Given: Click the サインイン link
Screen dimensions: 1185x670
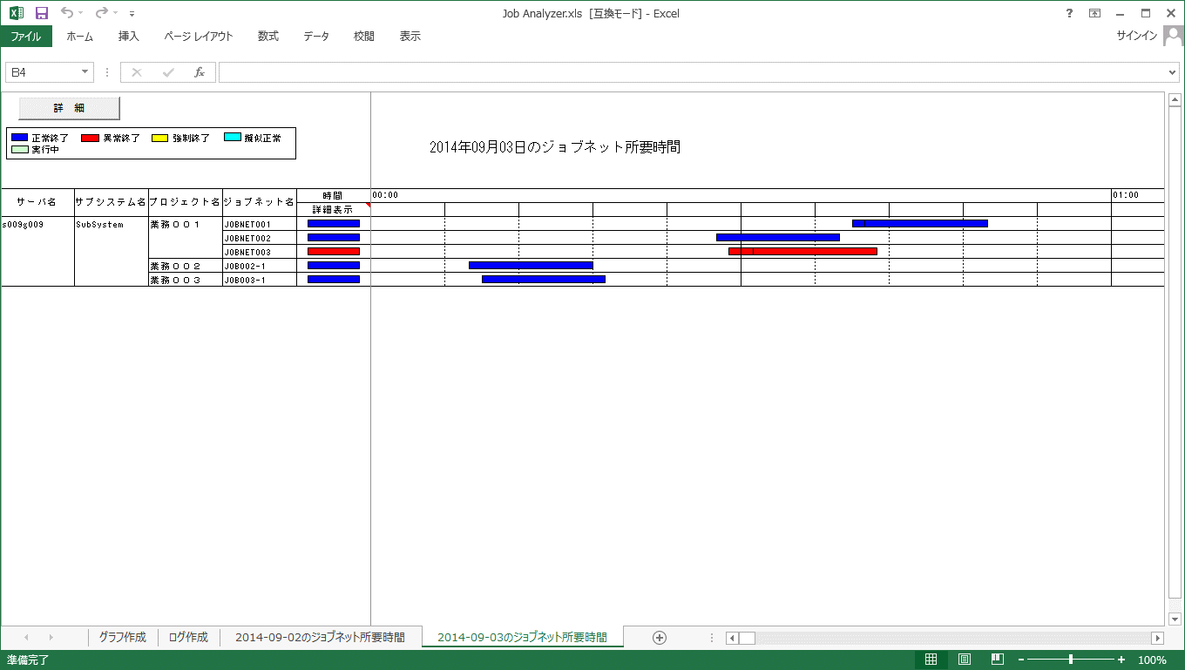Looking at the screenshot, I should coord(1136,36).
